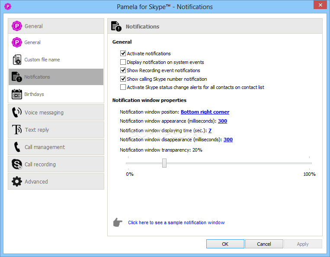Edit window appearance milliseconds 300 link
This screenshot has width=330, height=257.
222,121
